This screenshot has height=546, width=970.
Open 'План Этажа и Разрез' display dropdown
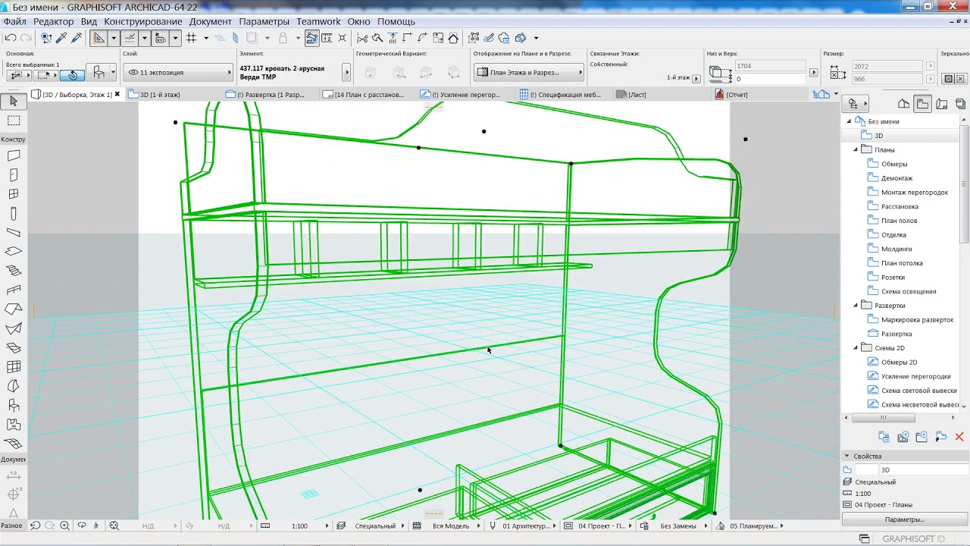[528, 73]
